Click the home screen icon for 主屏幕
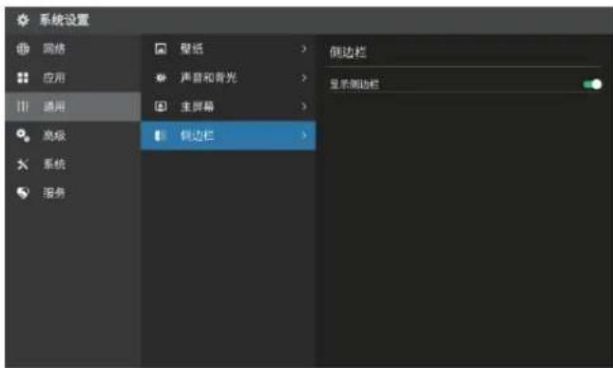 pyautogui.click(x=161, y=107)
